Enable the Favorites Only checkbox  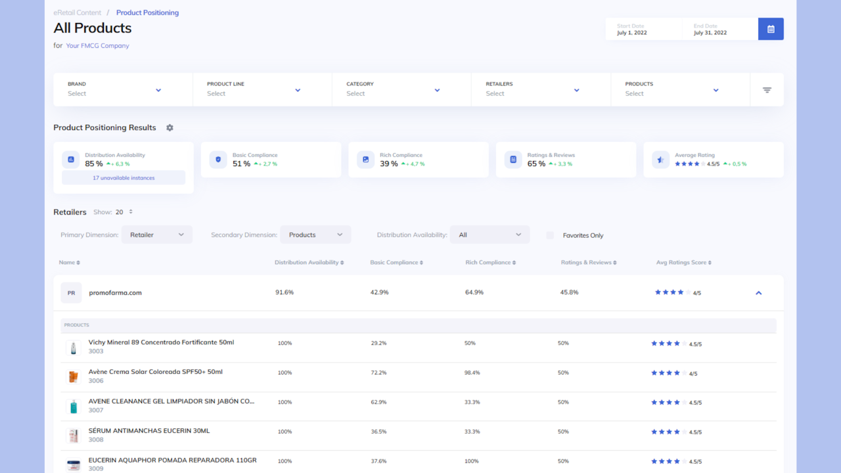[550, 235]
